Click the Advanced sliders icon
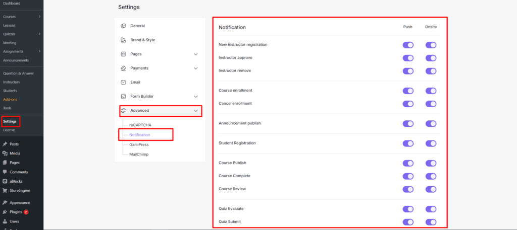This screenshot has height=230, width=517. click(x=124, y=111)
